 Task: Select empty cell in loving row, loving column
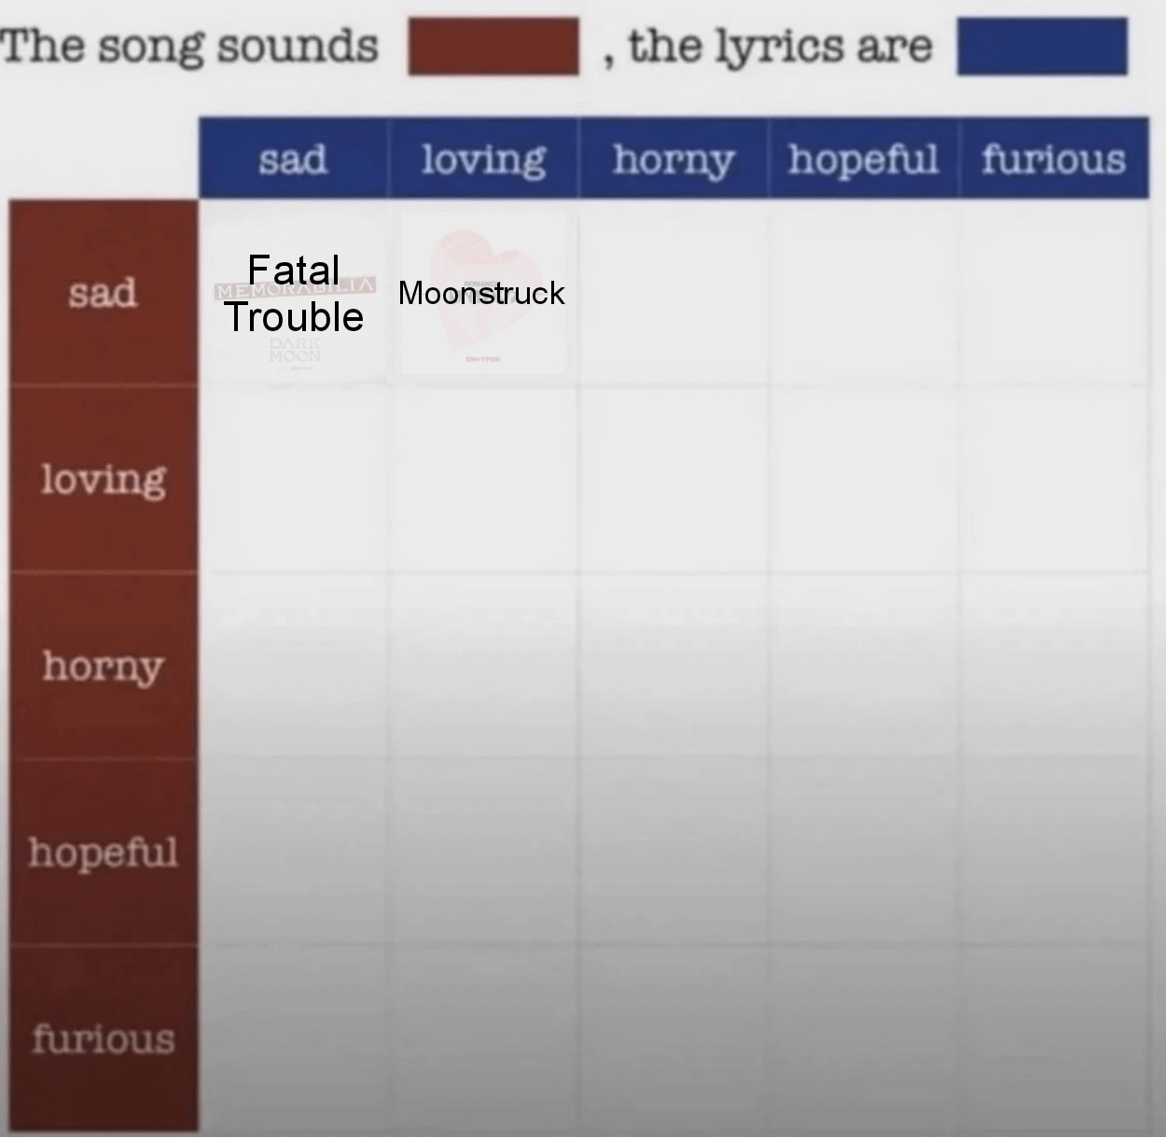[x=483, y=479]
